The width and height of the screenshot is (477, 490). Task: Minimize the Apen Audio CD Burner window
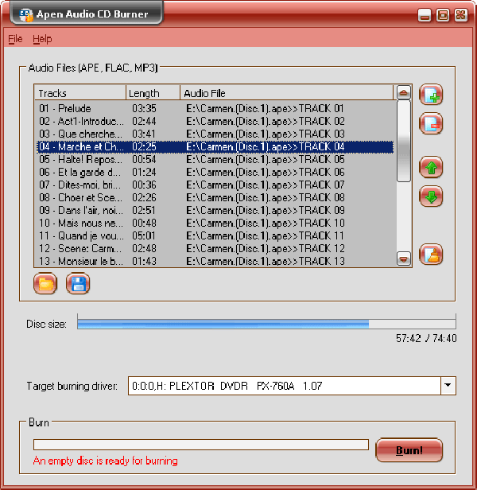(425, 15)
